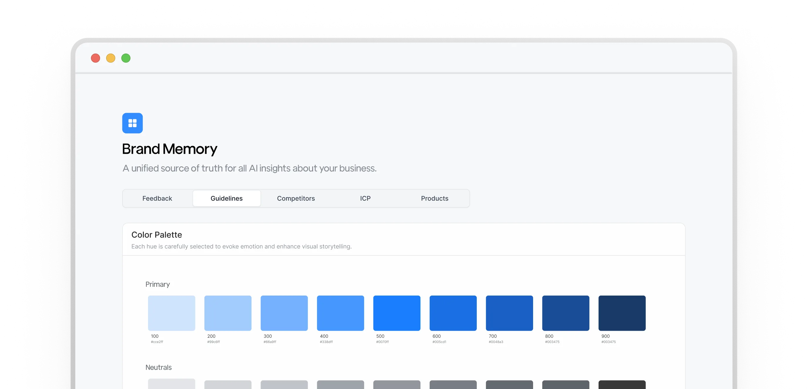The height and width of the screenshot is (389, 808).
Task: Click the yellow minimize window dot
Action: tap(111, 58)
